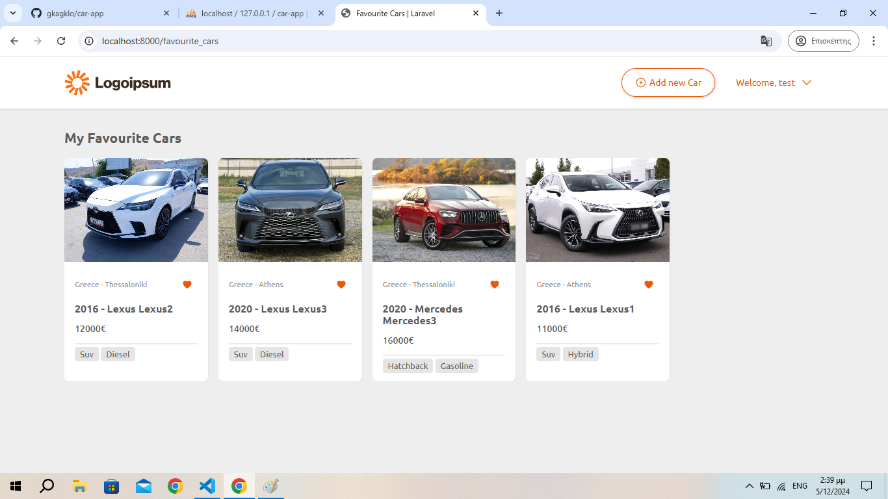Viewport: 888px width, 499px height.
Task: Open the tab search dropdown arrow
Action: click(13, 13)
